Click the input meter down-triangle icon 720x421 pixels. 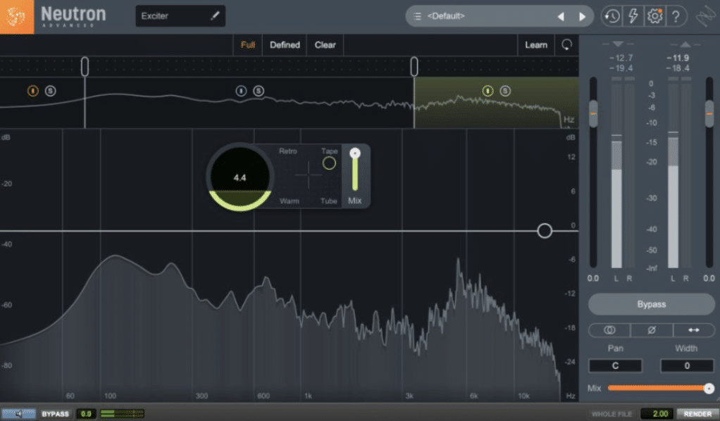[618, 44]
